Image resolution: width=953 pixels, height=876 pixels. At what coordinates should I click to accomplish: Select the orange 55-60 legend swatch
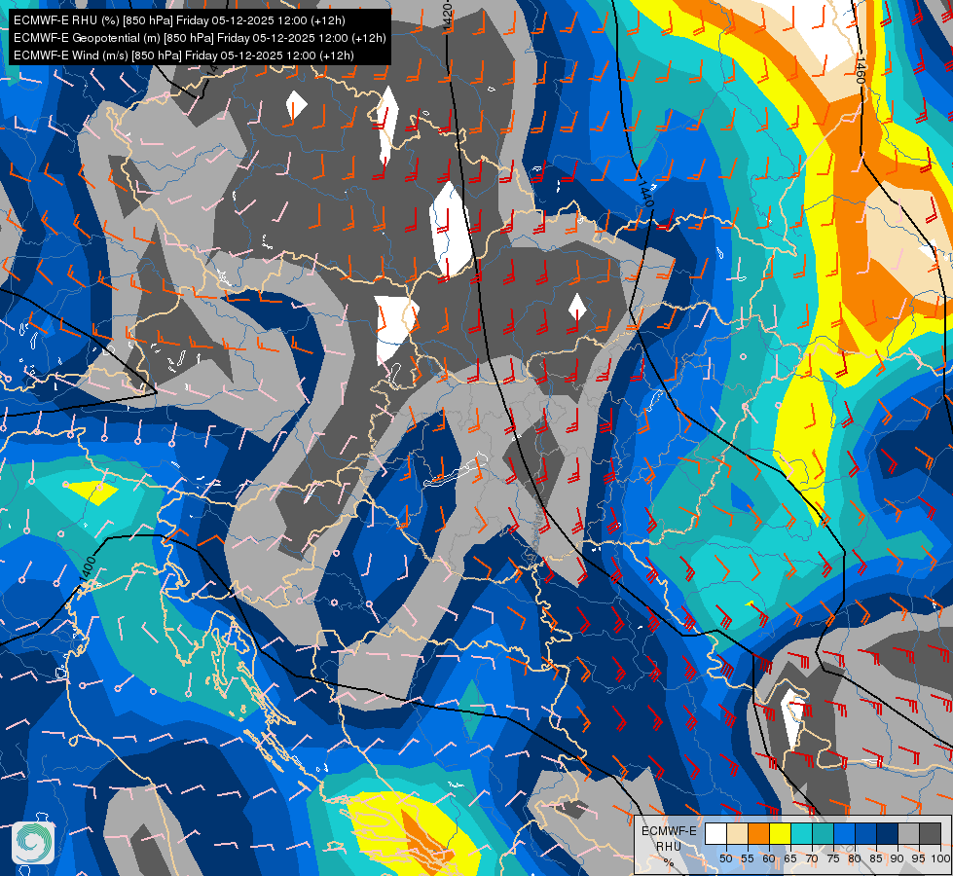759,833
